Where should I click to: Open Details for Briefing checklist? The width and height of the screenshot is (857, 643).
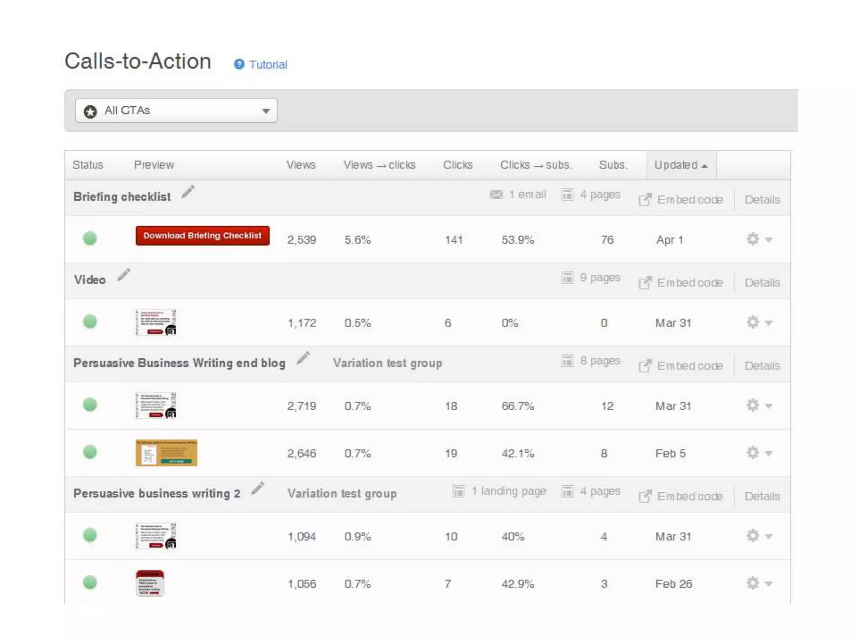762,200
